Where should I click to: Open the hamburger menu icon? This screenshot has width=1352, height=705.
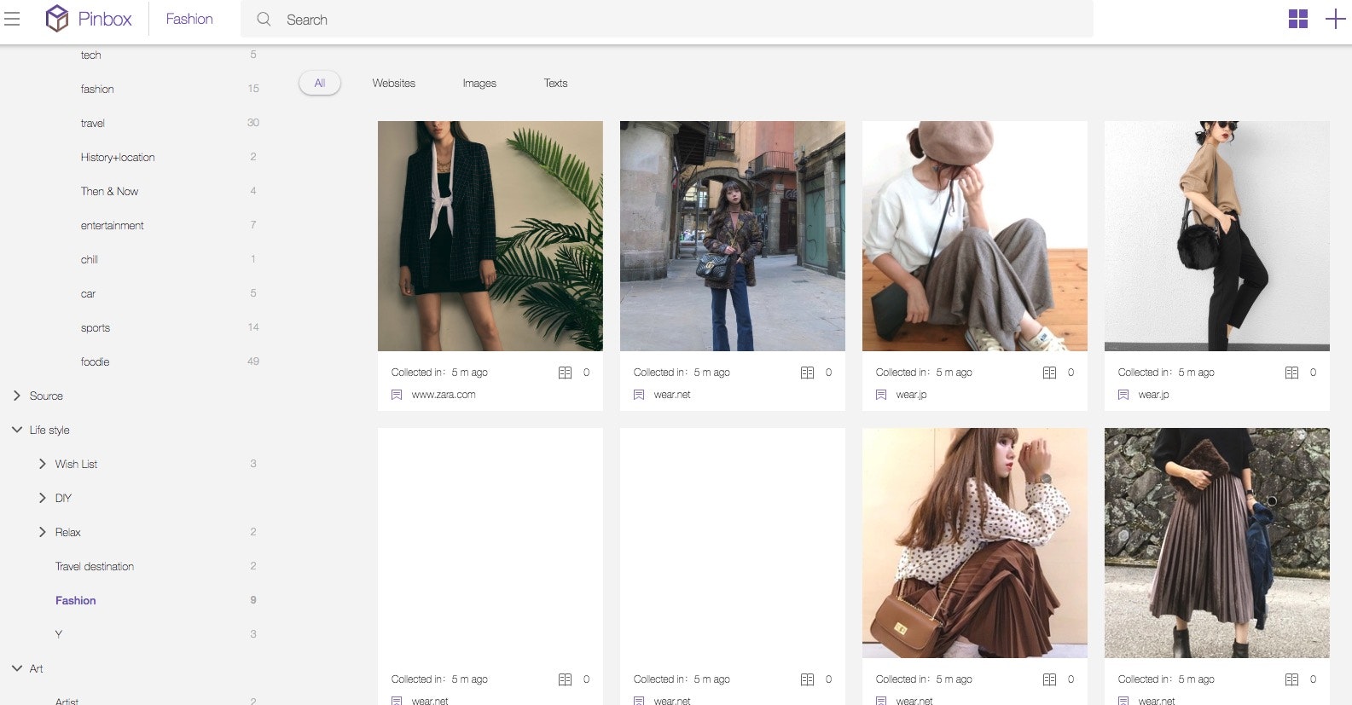[x=12, y=19]
